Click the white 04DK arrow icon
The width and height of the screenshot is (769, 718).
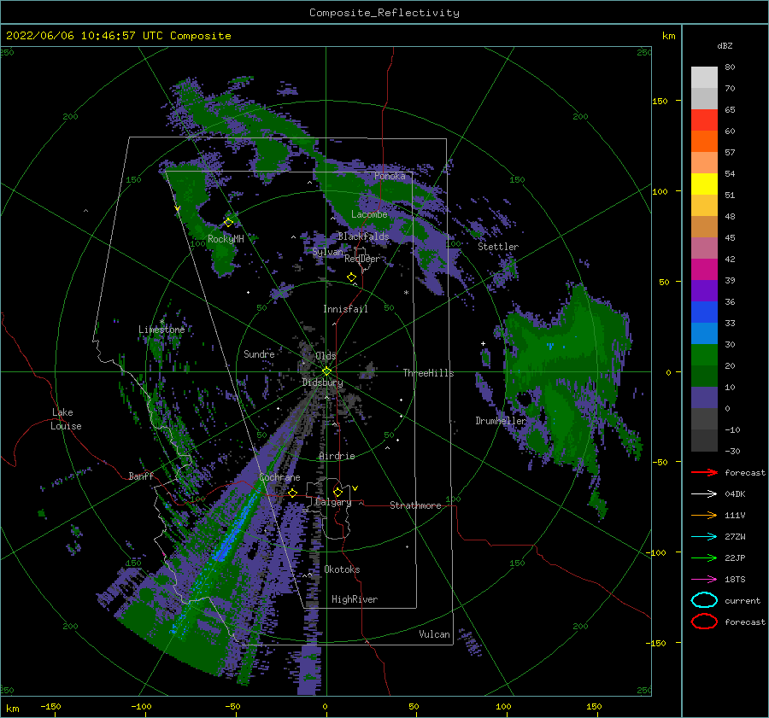pyautogui.click(x=704, y=493)
